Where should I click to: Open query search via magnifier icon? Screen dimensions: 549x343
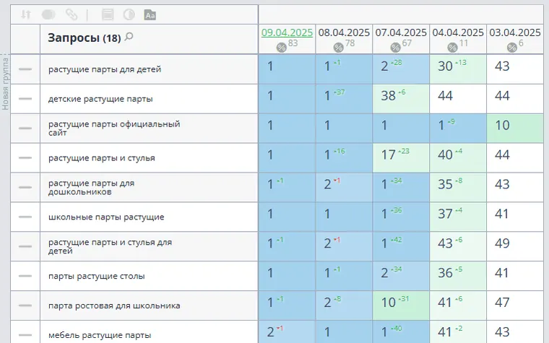click(x=129, y=36)
